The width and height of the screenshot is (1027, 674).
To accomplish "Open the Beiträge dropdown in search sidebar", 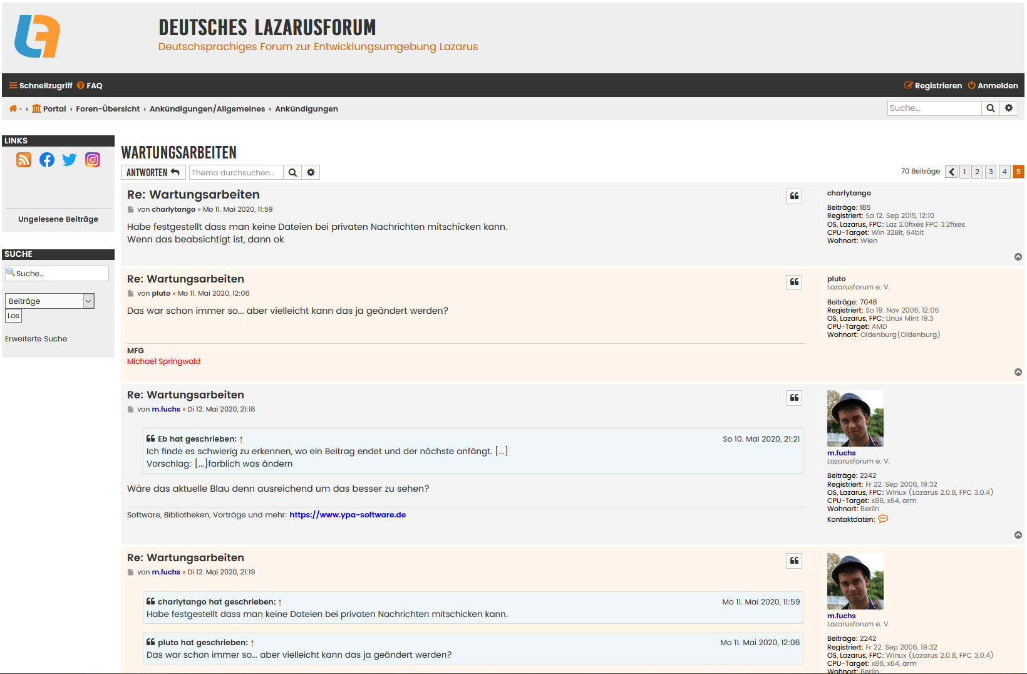I will pos(49,301).
